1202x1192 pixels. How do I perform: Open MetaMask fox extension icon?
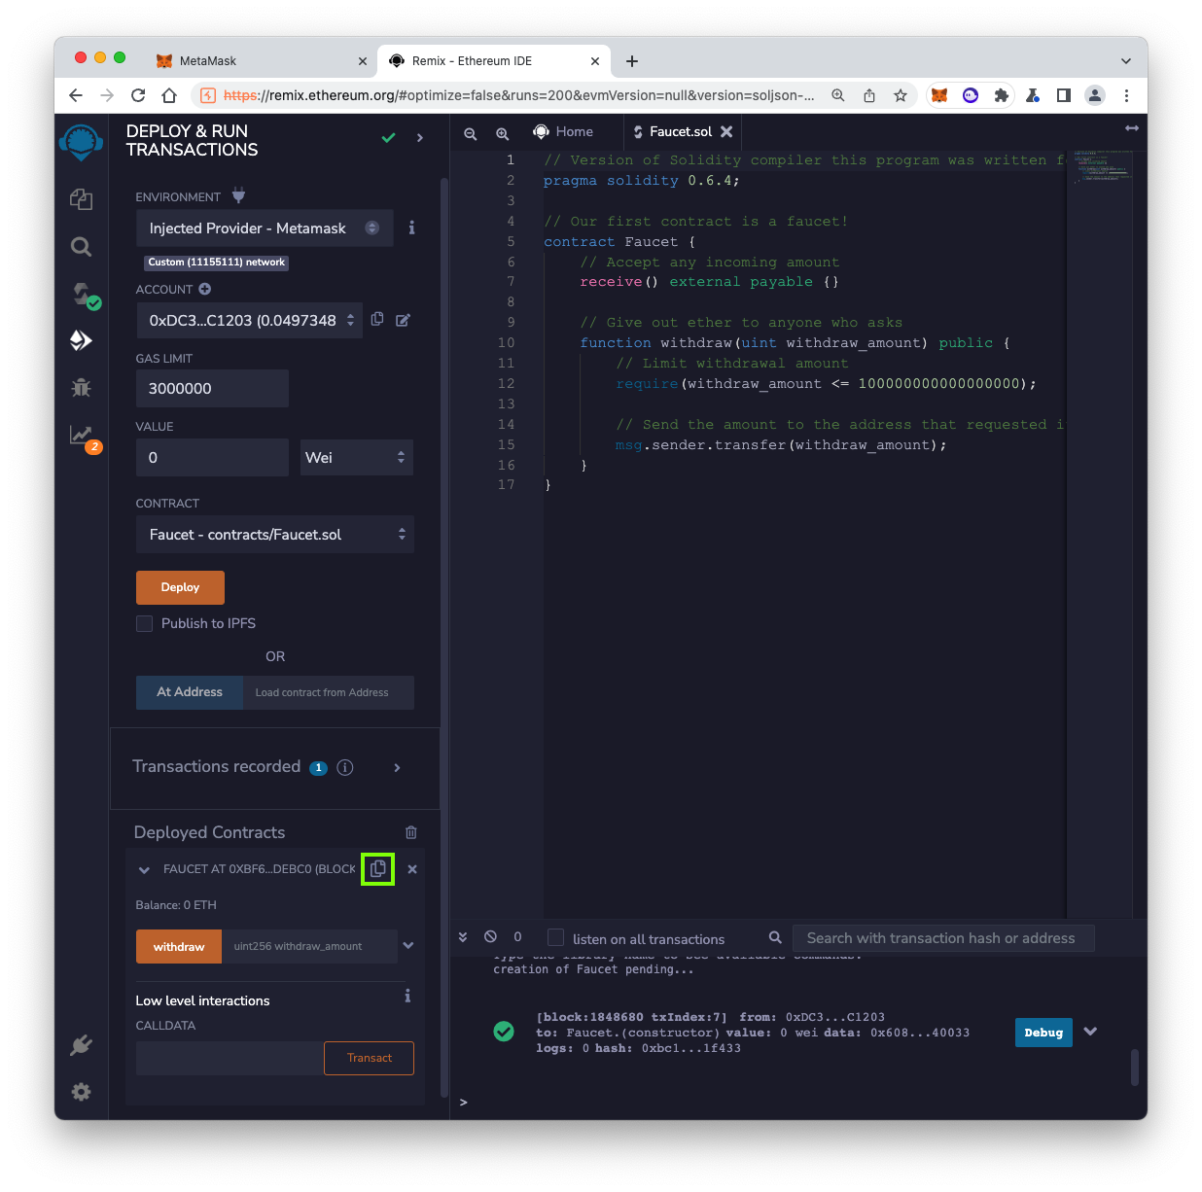click(939, 95)
